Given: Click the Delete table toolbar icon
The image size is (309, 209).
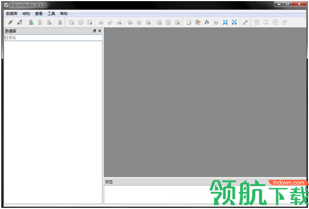Looking at the screenshot, I should click(x=90, y=22).
